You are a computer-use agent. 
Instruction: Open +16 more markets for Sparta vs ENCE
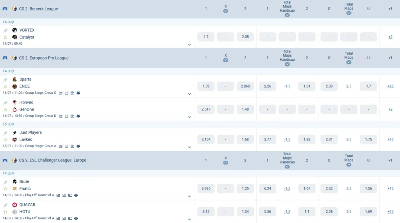[390, 86]
